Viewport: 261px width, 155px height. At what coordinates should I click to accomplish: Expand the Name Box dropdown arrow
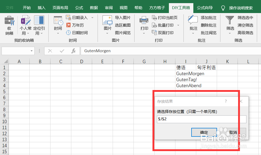(x=31, y=51)
